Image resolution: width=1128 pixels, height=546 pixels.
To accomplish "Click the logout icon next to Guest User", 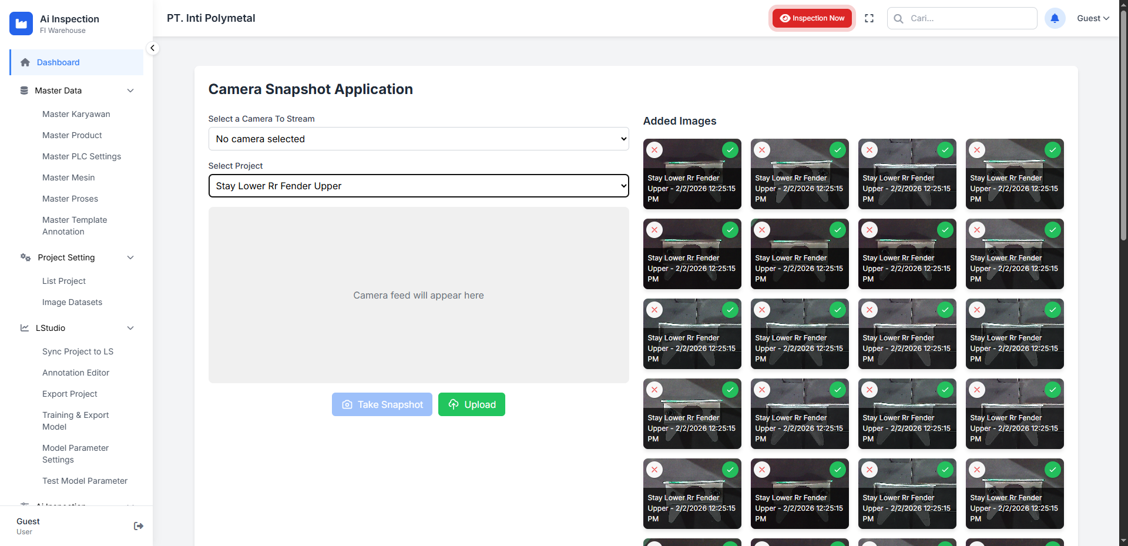I will [139, 526].
